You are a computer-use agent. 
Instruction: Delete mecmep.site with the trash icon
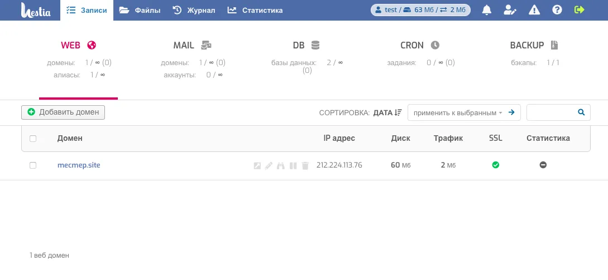tap(305, 165)
